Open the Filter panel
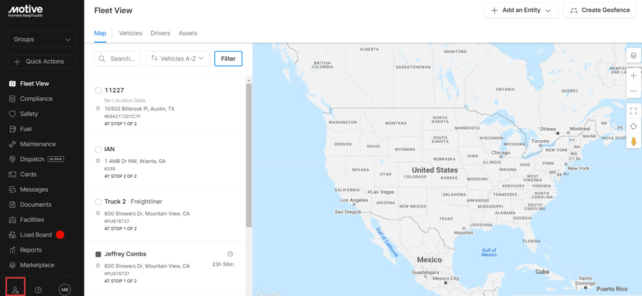 pyautogui.click(x=228, y=58)
